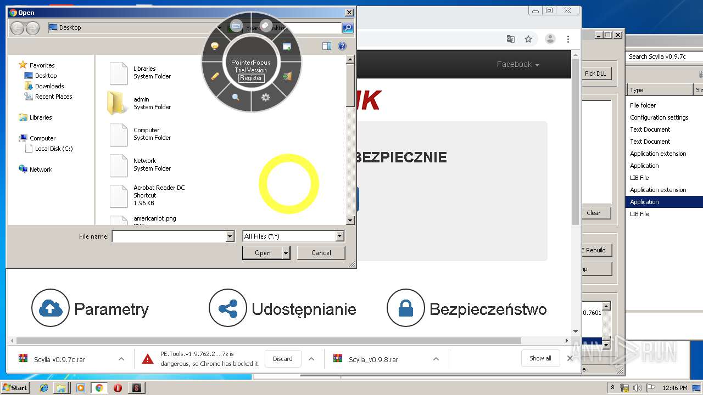Screen dimensions: 703x395
Task: Go back in Open dialog
Action: pyautogui.click(x=17, y=27)
